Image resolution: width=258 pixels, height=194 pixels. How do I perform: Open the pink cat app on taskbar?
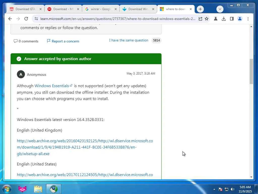click(22, 189)
